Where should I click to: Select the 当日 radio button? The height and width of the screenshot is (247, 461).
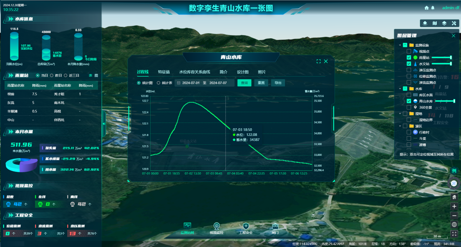point(38,75)
